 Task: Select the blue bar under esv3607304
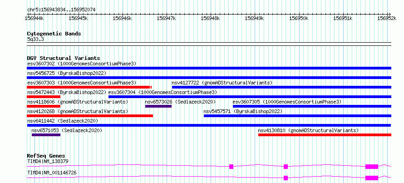click(x=250, y=97)
